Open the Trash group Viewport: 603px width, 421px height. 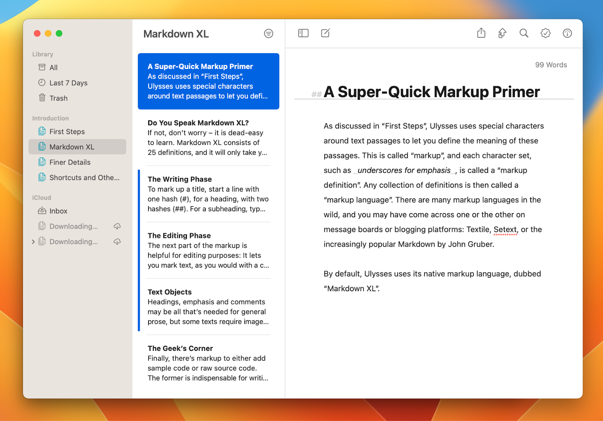click(x=77, y=98)
